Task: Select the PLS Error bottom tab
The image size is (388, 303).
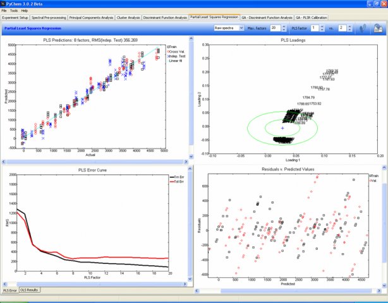Action: click(10, 290)
